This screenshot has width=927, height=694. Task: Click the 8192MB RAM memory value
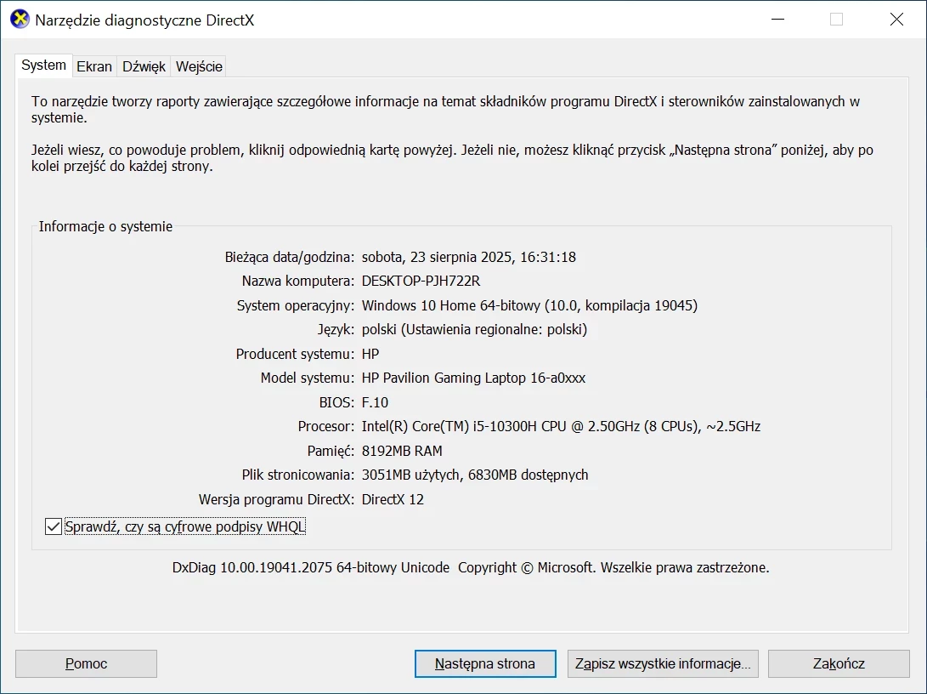(x=402, y=451)
